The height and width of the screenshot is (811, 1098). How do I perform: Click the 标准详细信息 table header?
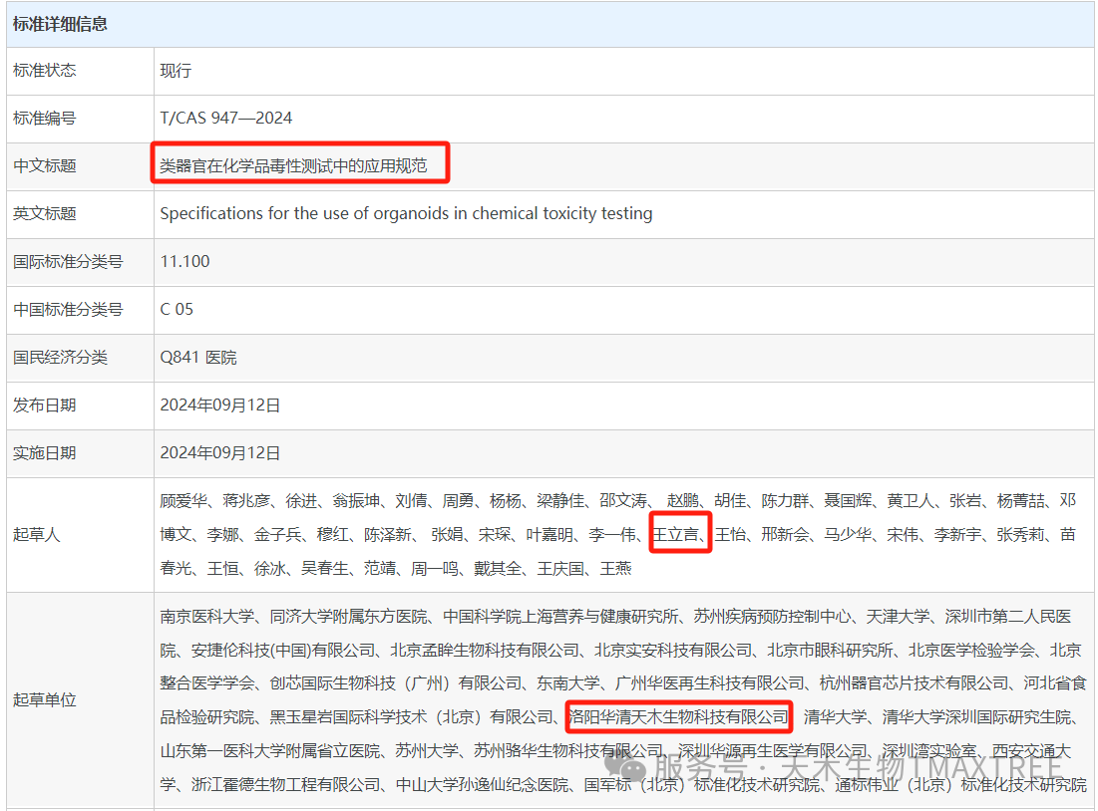[x=60, y=24]
